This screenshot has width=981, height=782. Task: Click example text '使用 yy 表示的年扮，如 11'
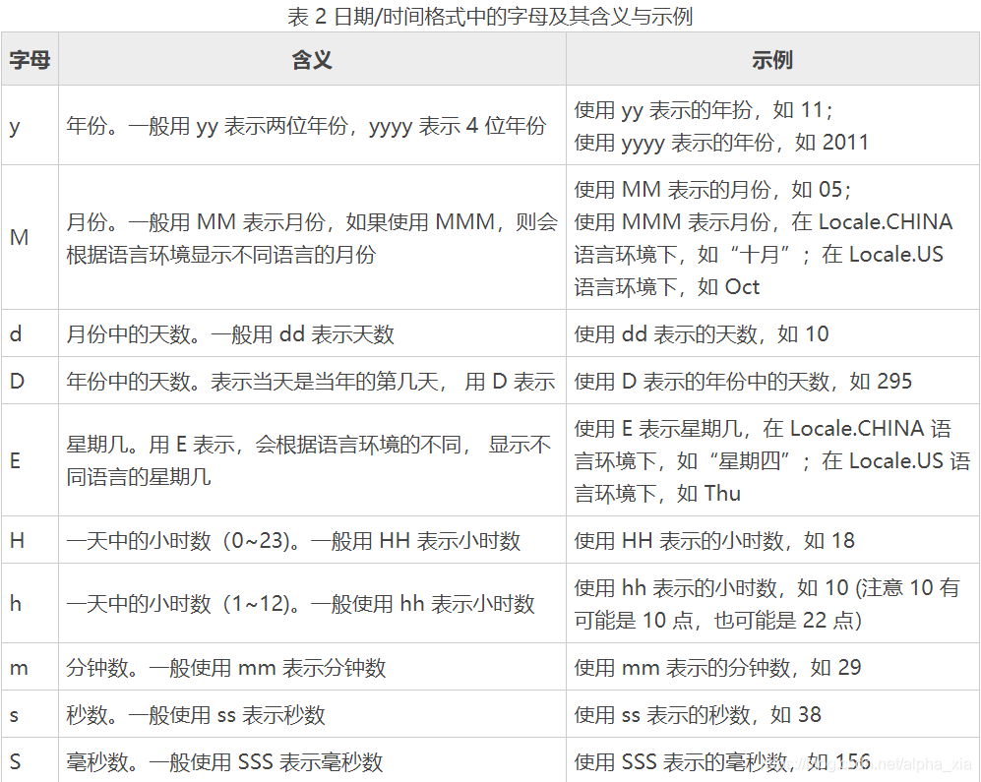coord(704,110)
